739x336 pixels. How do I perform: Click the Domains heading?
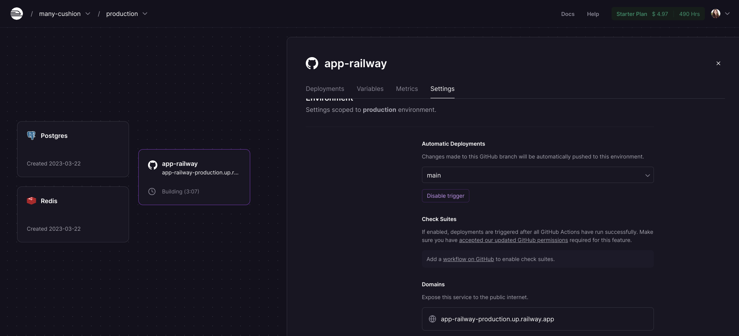click(433, 284)
